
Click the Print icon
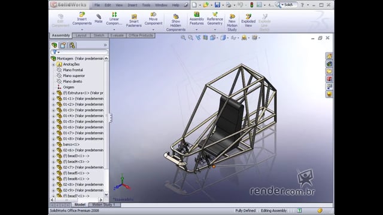(229, 5)
